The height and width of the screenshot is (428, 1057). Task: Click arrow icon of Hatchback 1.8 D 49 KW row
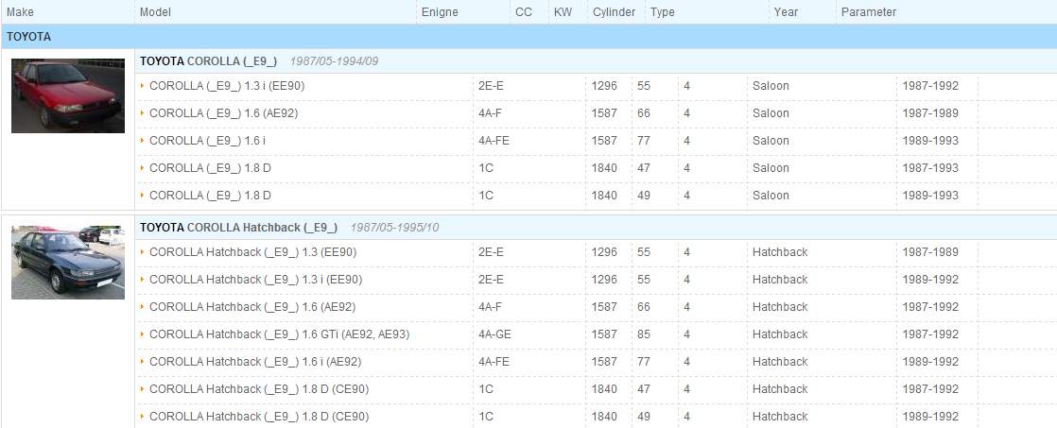click(143, 417)
